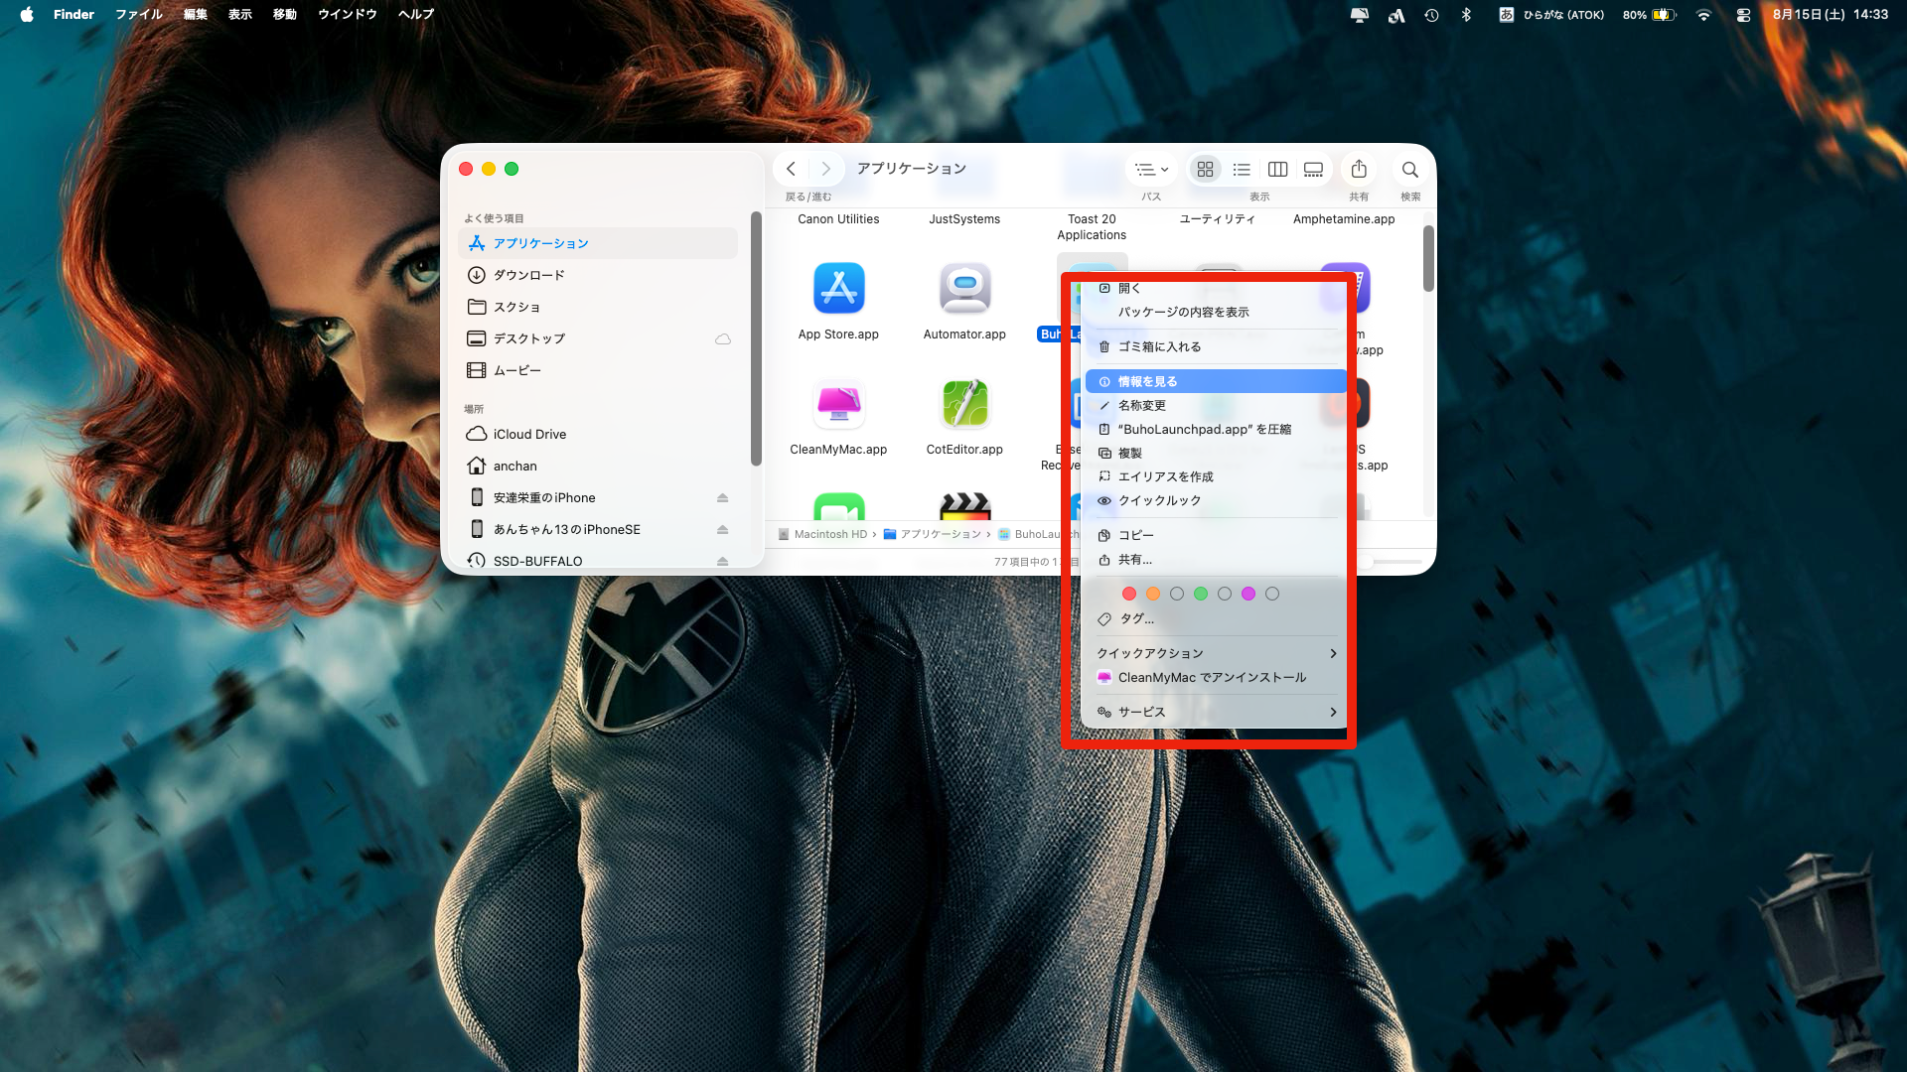Open iCloud Drive in the sidebar
Image resolution: width=1907 pixels, height=1072 pixels.
point(598,434)
